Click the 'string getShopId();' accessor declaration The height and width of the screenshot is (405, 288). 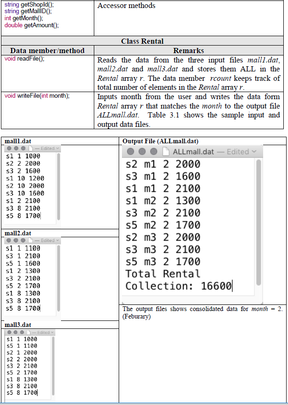[29, 5]
